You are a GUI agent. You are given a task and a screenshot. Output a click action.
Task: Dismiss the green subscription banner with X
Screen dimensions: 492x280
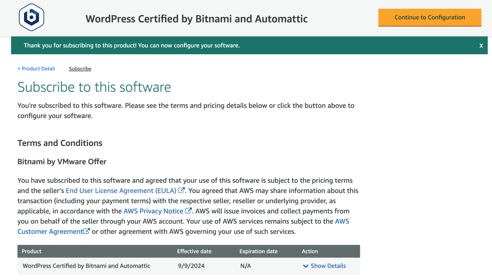481,46
